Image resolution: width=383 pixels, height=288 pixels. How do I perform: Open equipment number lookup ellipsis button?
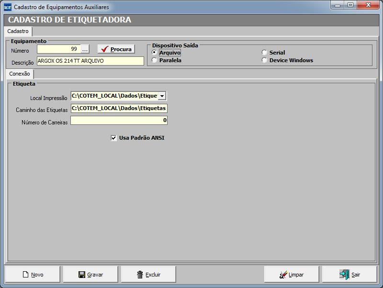85,49
